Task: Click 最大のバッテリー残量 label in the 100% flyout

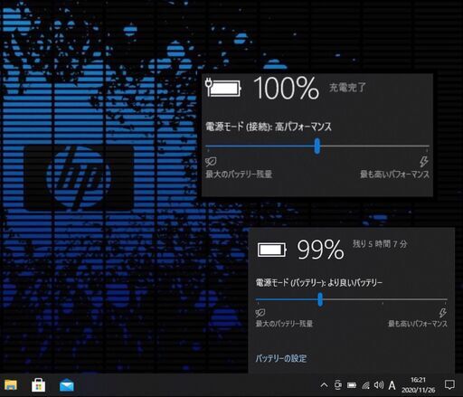Action: [239, 175]
